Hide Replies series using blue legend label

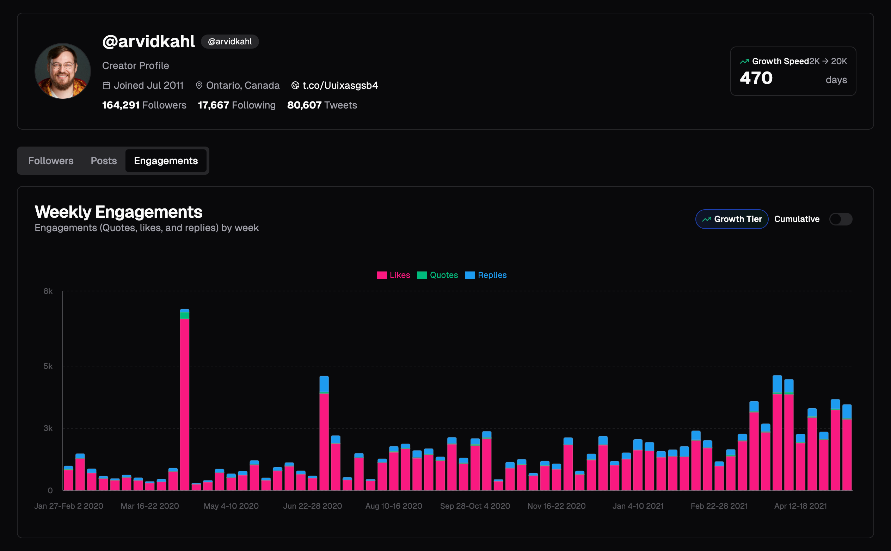(x=492, y=275)
